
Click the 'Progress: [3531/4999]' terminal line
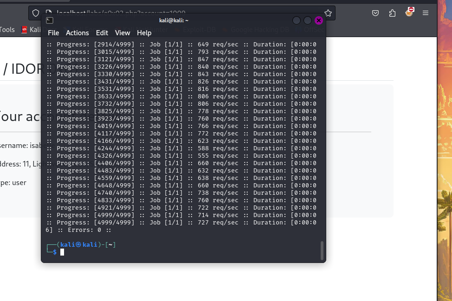click(181, 89)
